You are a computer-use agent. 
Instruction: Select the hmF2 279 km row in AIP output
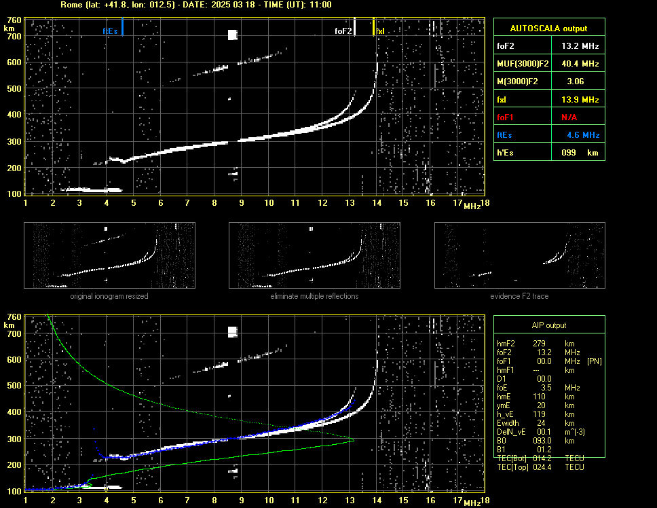coord(536,344)
